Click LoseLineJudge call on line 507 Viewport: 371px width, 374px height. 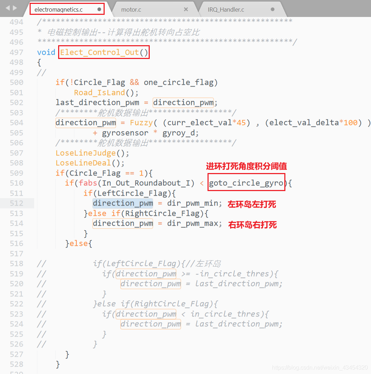[86, 153]
